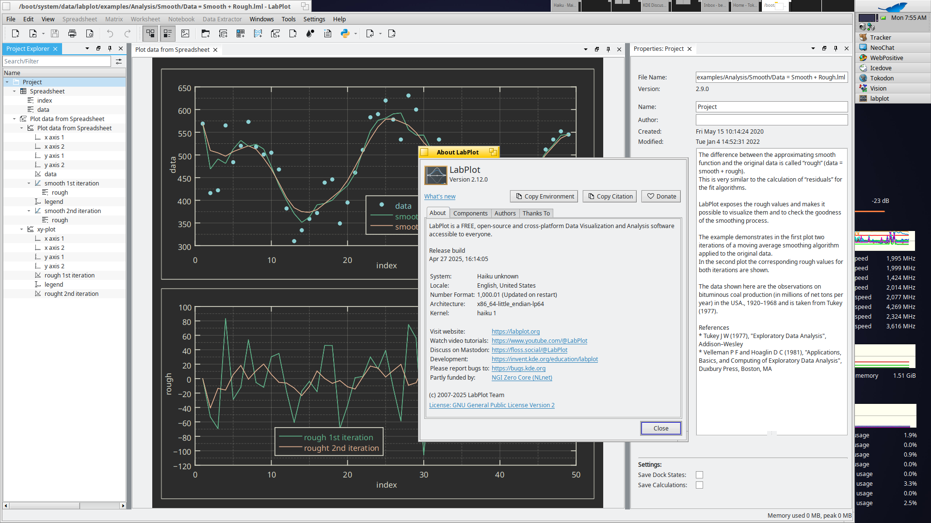Enable Save Calculations checkbox

coord(699,485)
